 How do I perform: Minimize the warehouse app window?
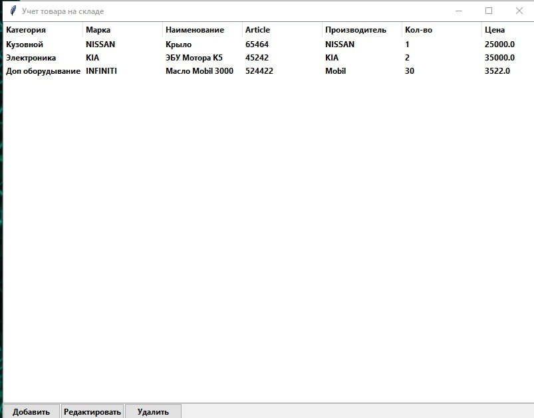(x=458, y=11)
